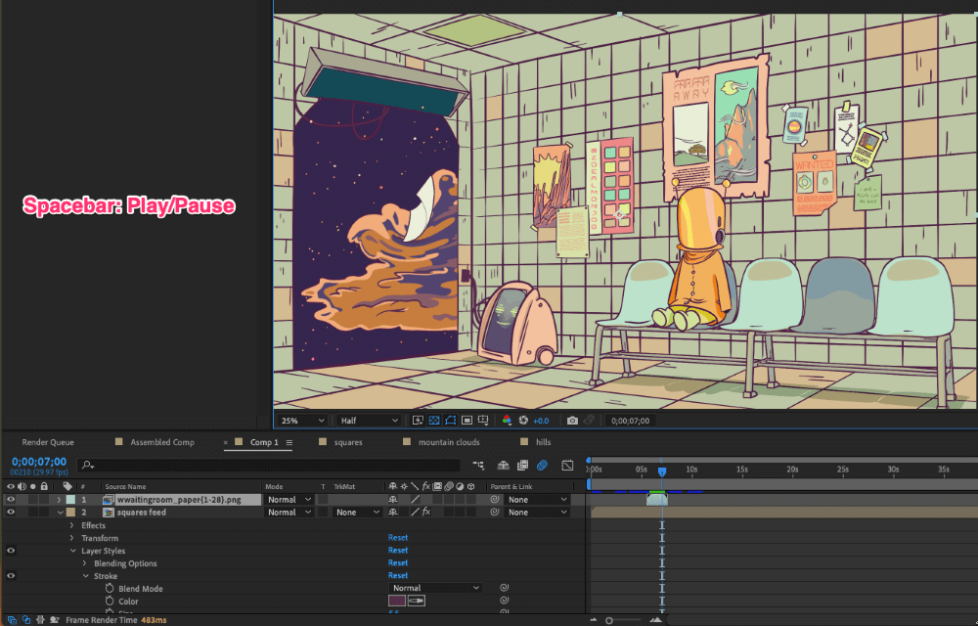Image resolution: width=978 pixels, height=626 pixels.
Task: Toggle In/Out/Duration pane icon in status bar
Action: click(40, 620)
